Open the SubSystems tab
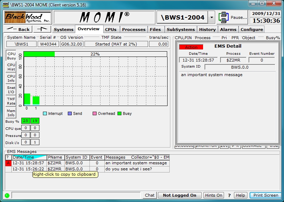Image resolution: width=284 pixels, height=202 pixels. click(181, 30)
